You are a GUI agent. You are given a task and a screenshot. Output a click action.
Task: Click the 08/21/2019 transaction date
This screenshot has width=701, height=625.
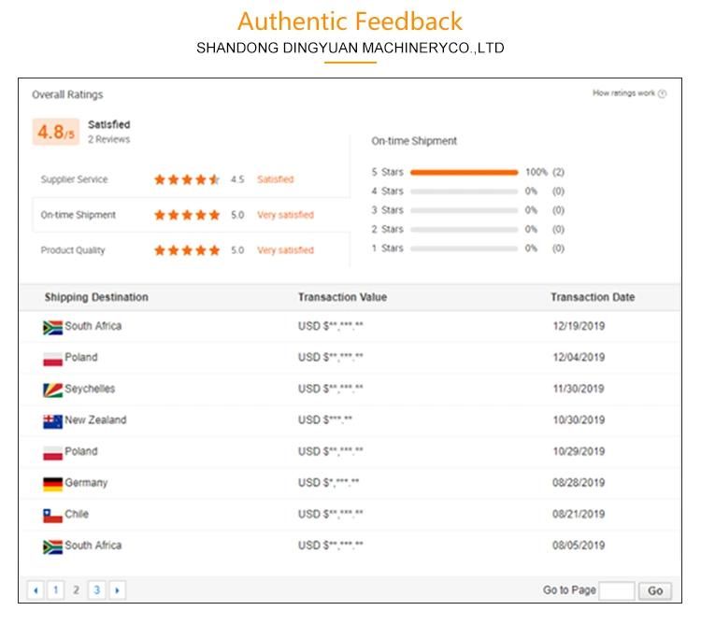(x=579, y=514)
